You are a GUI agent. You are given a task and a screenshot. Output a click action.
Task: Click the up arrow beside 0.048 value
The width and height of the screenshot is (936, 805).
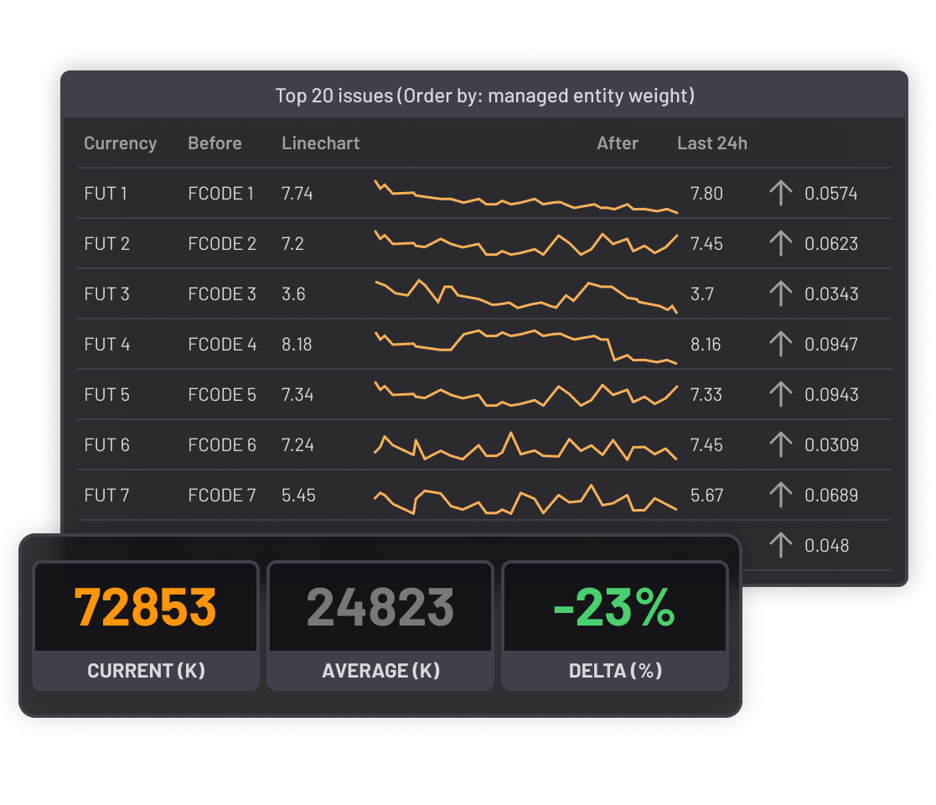click(x=780, y=545)
